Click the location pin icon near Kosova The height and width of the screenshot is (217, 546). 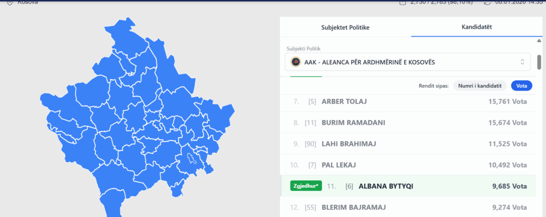(10, 2)
